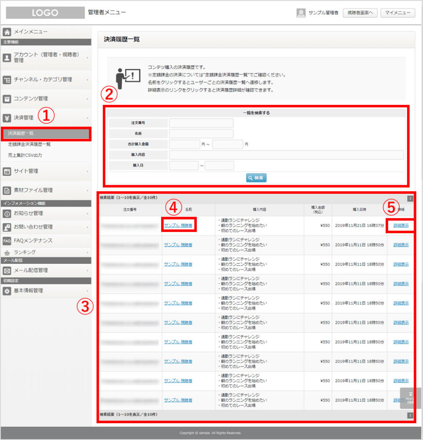Click the back-to-top arrow button
Image resolution: width=423 pixels, height=440 pixels.
click(x=411, y=398)
